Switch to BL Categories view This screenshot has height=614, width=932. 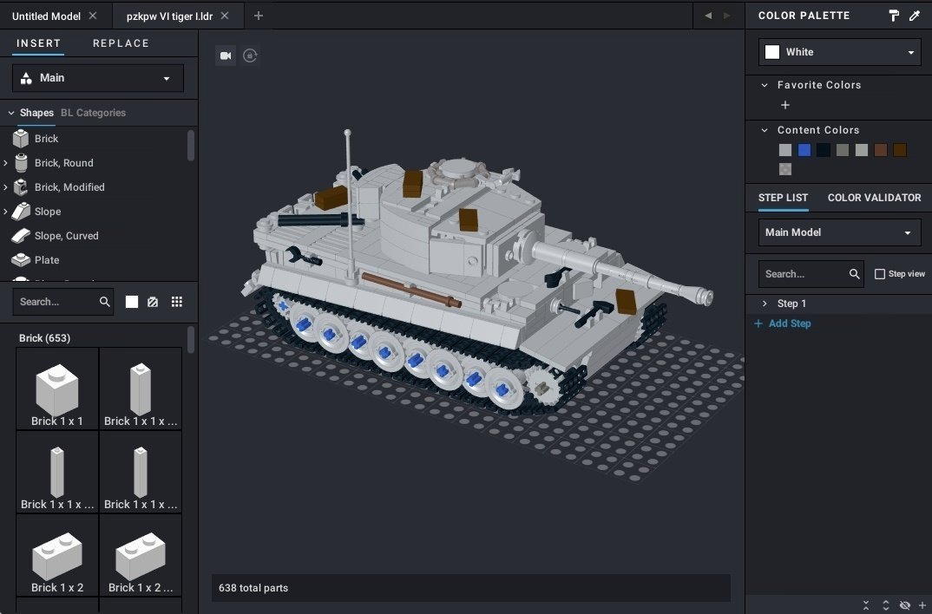tap(94, 113)
